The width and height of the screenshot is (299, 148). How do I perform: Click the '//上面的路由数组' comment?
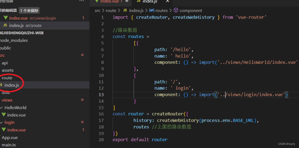(x=171, y=127)
